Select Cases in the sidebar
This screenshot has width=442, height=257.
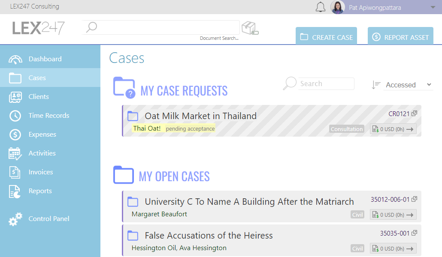pos(50,78)
